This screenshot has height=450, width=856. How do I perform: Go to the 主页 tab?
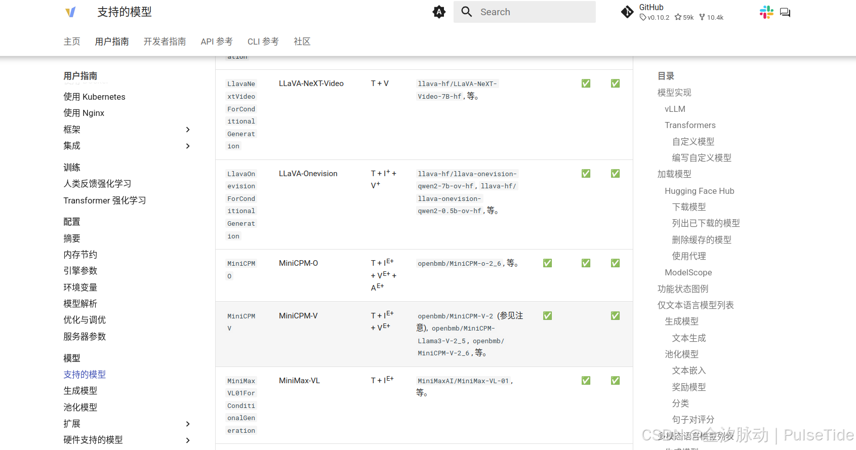[72, 42]
